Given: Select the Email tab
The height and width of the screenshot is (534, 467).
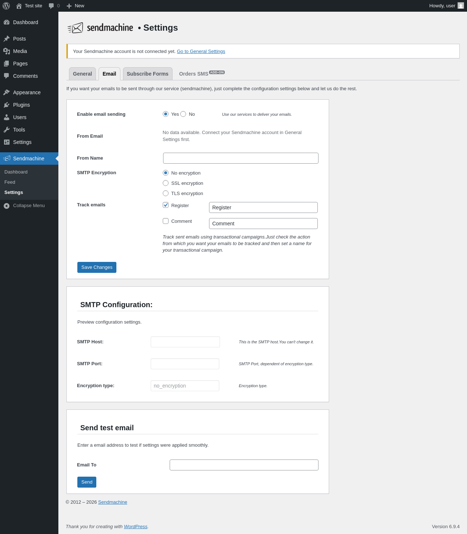Looking at the screenshot, I should [109, 74].
